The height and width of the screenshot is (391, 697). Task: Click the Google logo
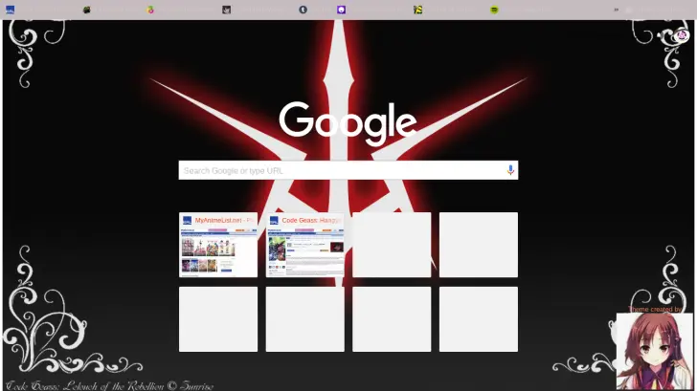click(348, 122)
